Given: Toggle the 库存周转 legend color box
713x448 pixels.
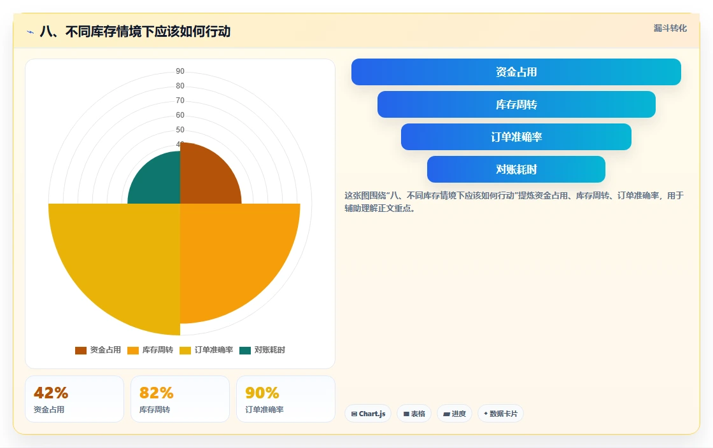Looking at the screenshot, I should point(133,350).
